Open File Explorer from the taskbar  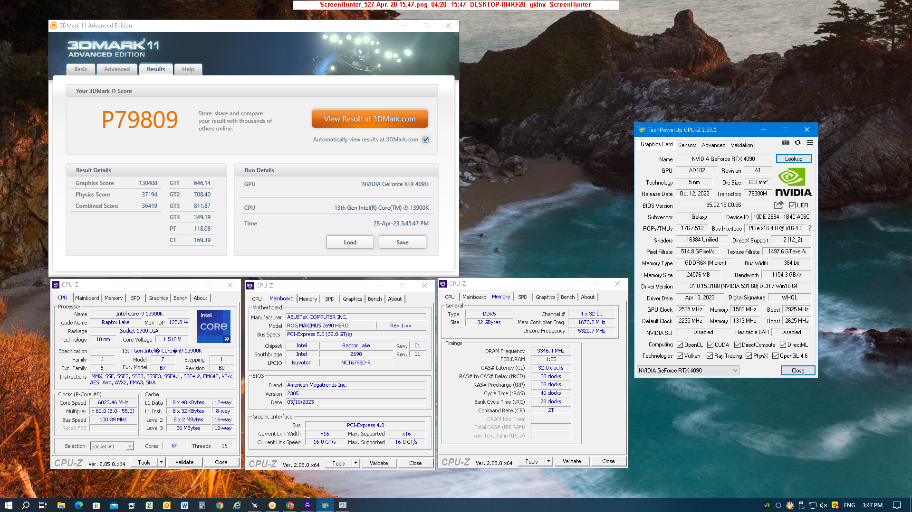[61, 505]
